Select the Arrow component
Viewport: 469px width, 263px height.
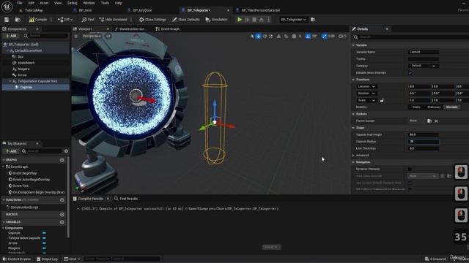(22, 75)
